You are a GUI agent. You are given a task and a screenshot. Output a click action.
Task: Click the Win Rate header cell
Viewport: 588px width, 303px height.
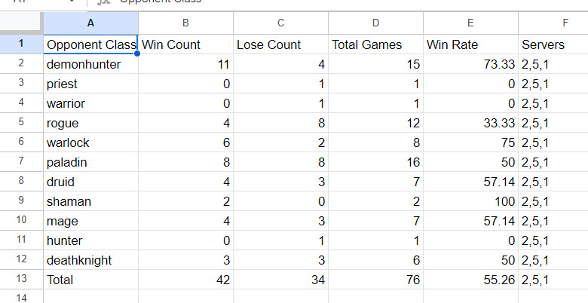click(x=470, y=44)
